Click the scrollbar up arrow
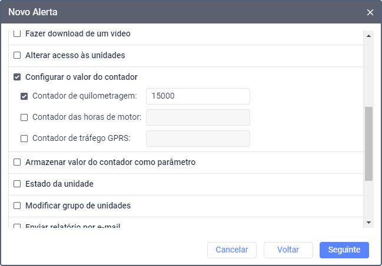The image size is (382, 266). pyautogui.click(x=369, y=35)
